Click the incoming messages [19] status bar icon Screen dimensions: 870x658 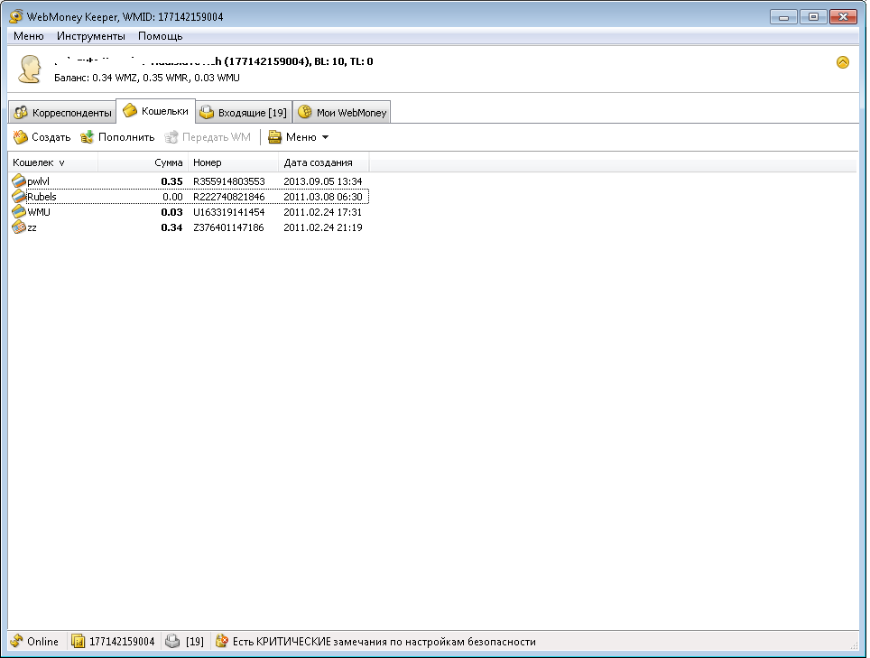172,642
